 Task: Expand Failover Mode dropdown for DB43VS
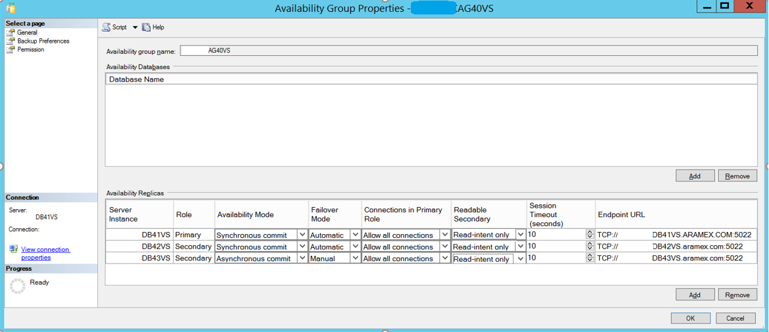pyautogui.click(x=356, y=258)
